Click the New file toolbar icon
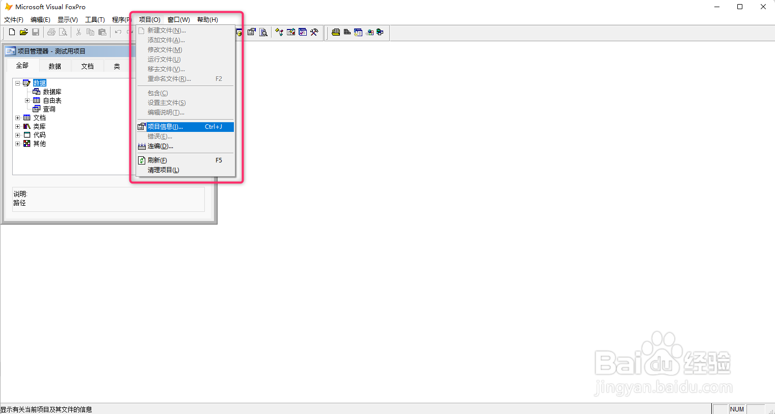The width and height of the screenshot is (775, 414). tap(12, 32)
